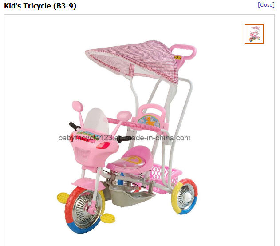This screenshot has height=246, width=280.
Task: Click the pink tricycle seat
Action: [x=131, y=159]
